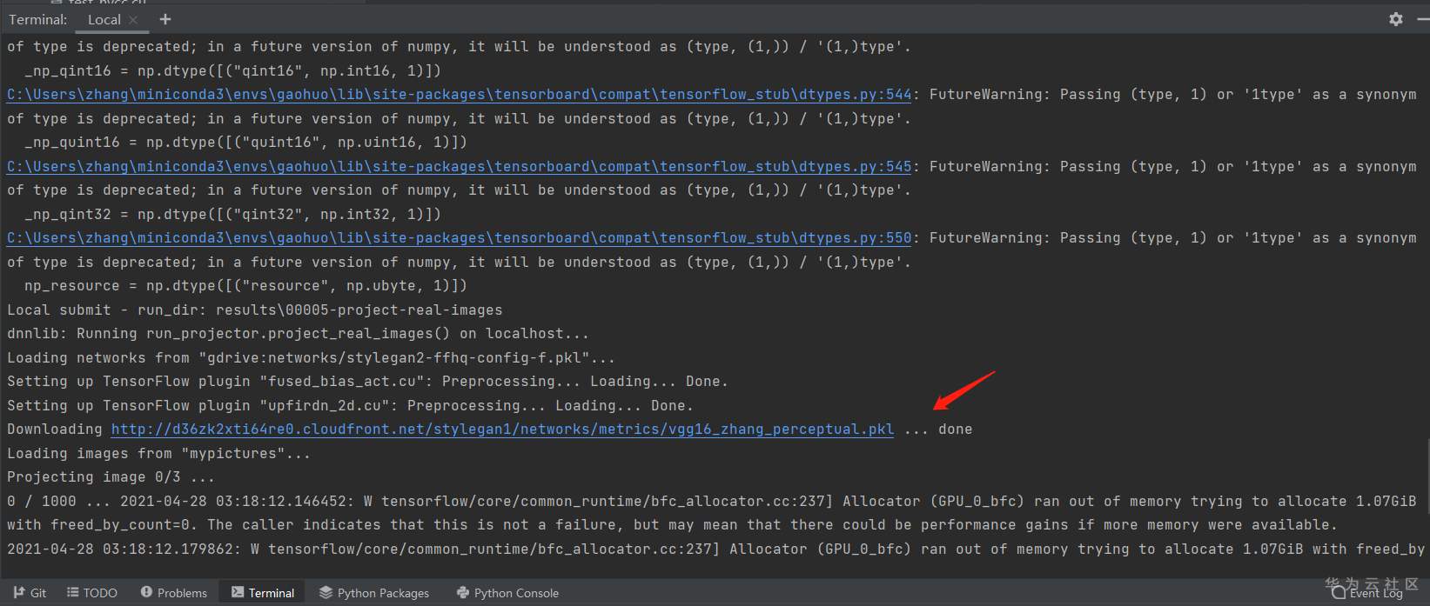Click the fused_bias_act.cu plugin setup line
The image size is (1430, 606).
click(367, 382)
